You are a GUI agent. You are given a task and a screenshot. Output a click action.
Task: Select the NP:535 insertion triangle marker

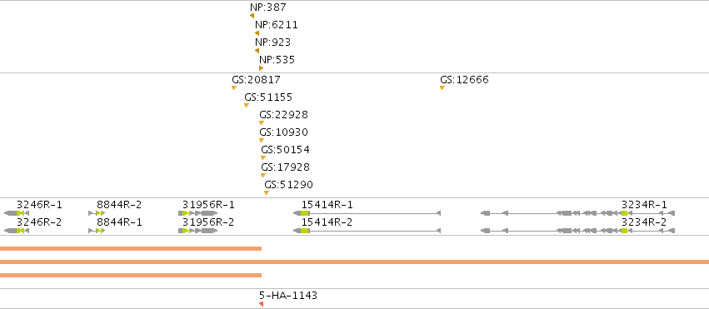261,68
